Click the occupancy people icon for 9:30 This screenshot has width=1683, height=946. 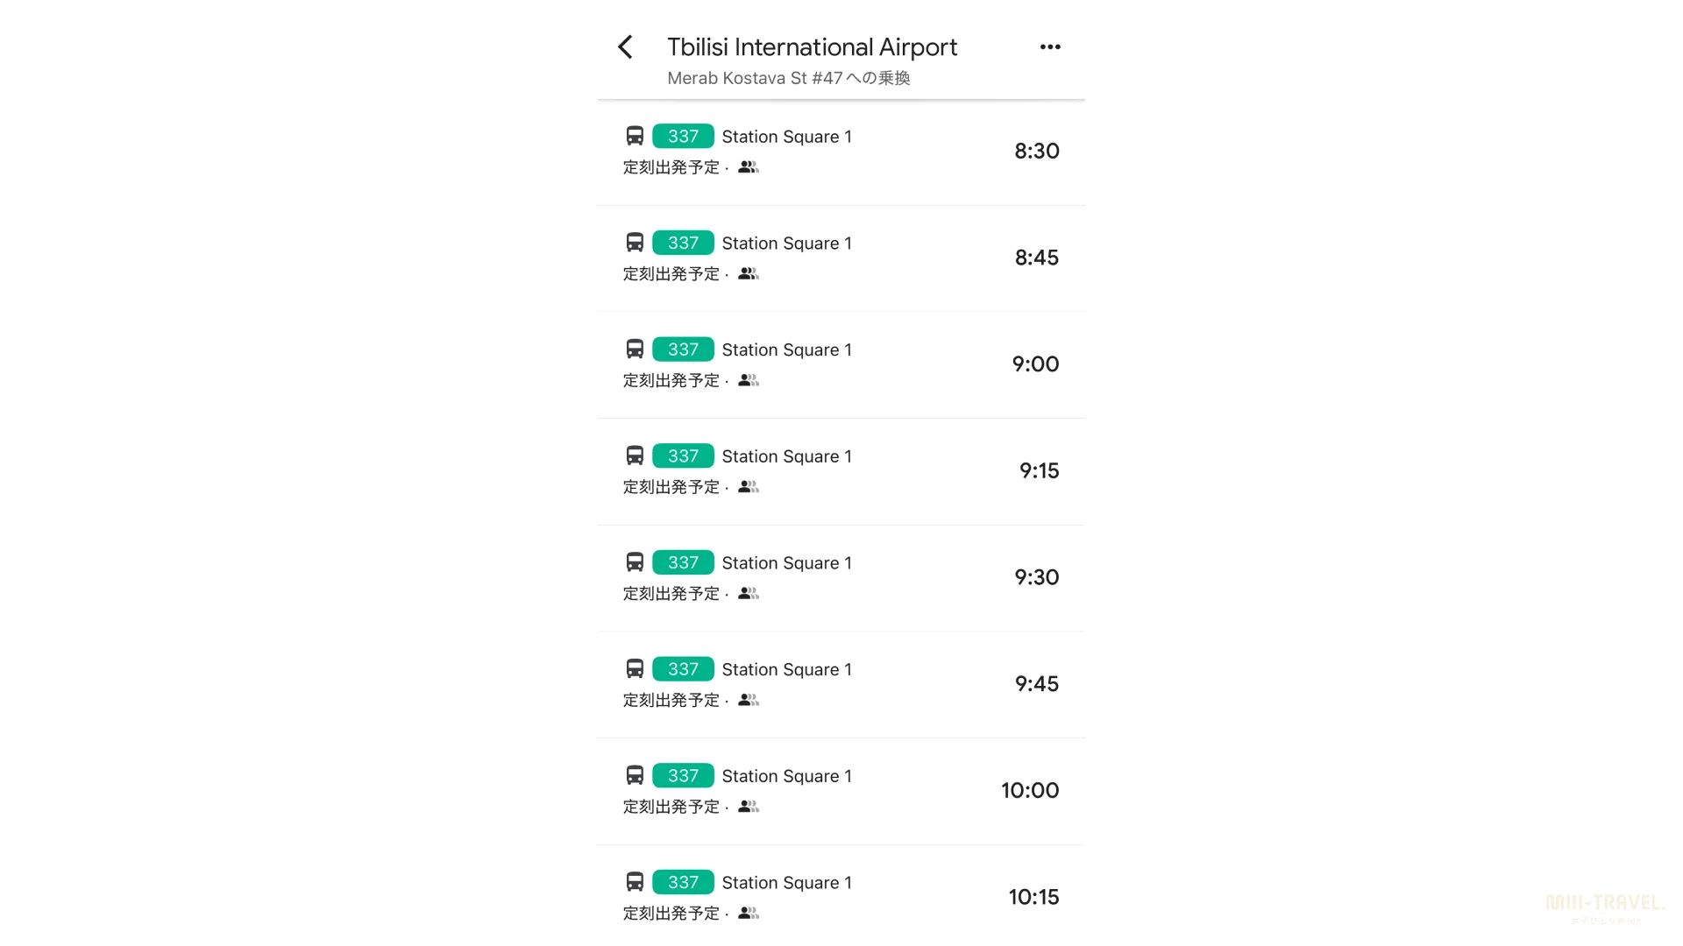tap(748, 593)
